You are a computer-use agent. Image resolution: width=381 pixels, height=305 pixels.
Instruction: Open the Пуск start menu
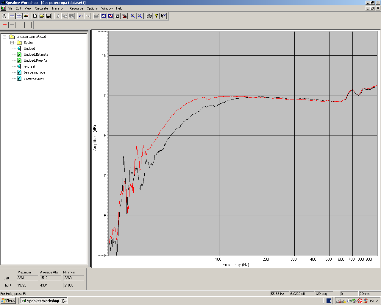[x=8, y=301]
